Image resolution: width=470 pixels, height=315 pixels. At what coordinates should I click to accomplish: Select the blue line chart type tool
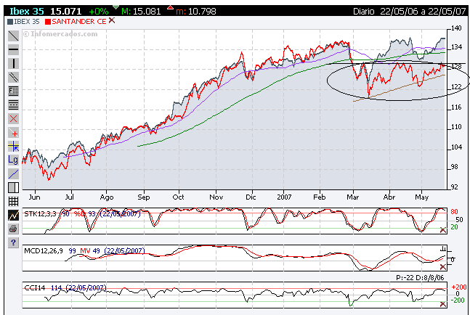[x=13, y=174]
